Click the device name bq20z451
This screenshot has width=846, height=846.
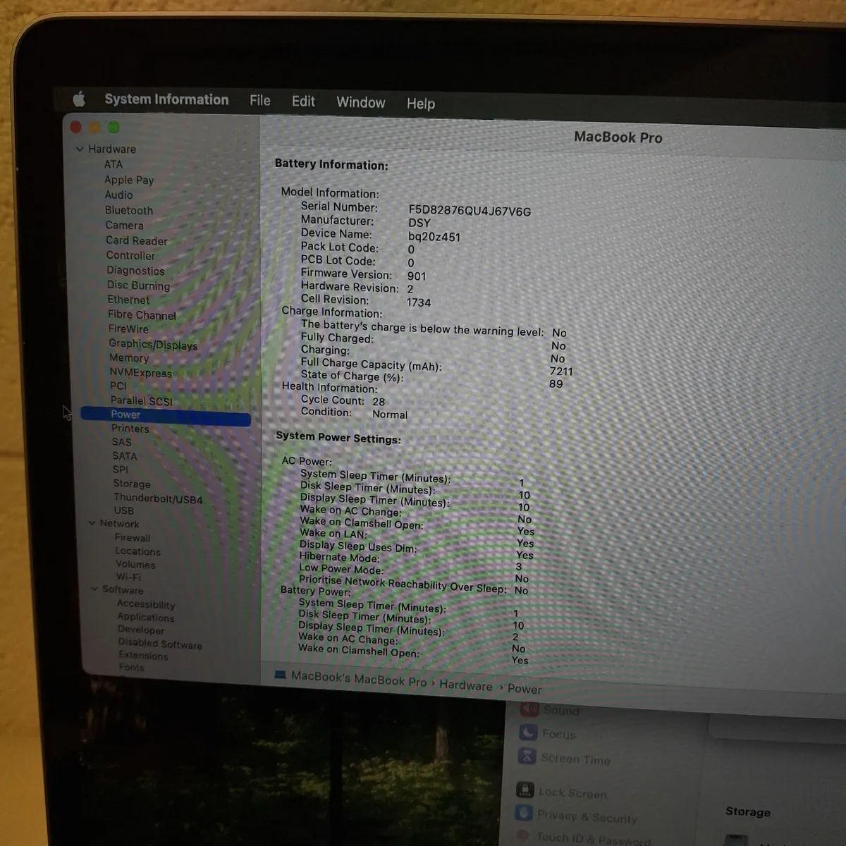434,237
